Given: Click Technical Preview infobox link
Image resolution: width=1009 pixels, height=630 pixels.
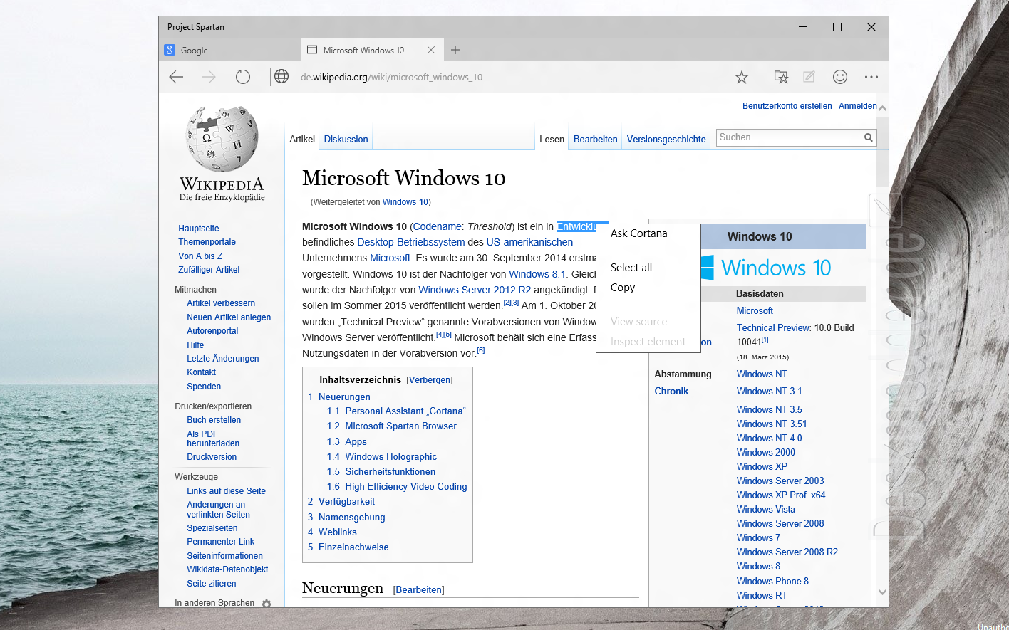Looking at the screenshot, I should pyautogui.click(x=774, y=327).
